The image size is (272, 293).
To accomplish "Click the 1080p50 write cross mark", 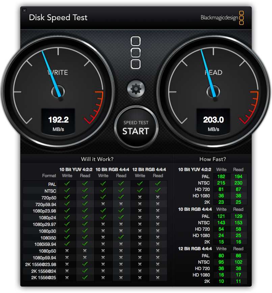I will pos(67,251).
